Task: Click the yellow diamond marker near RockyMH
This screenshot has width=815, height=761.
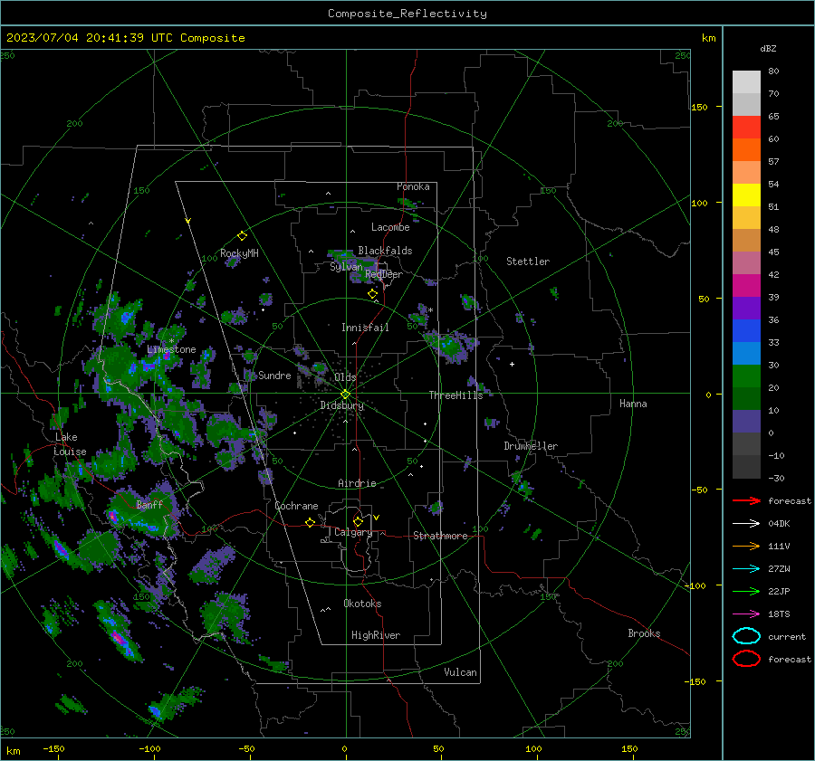Action: coord(242,236)
